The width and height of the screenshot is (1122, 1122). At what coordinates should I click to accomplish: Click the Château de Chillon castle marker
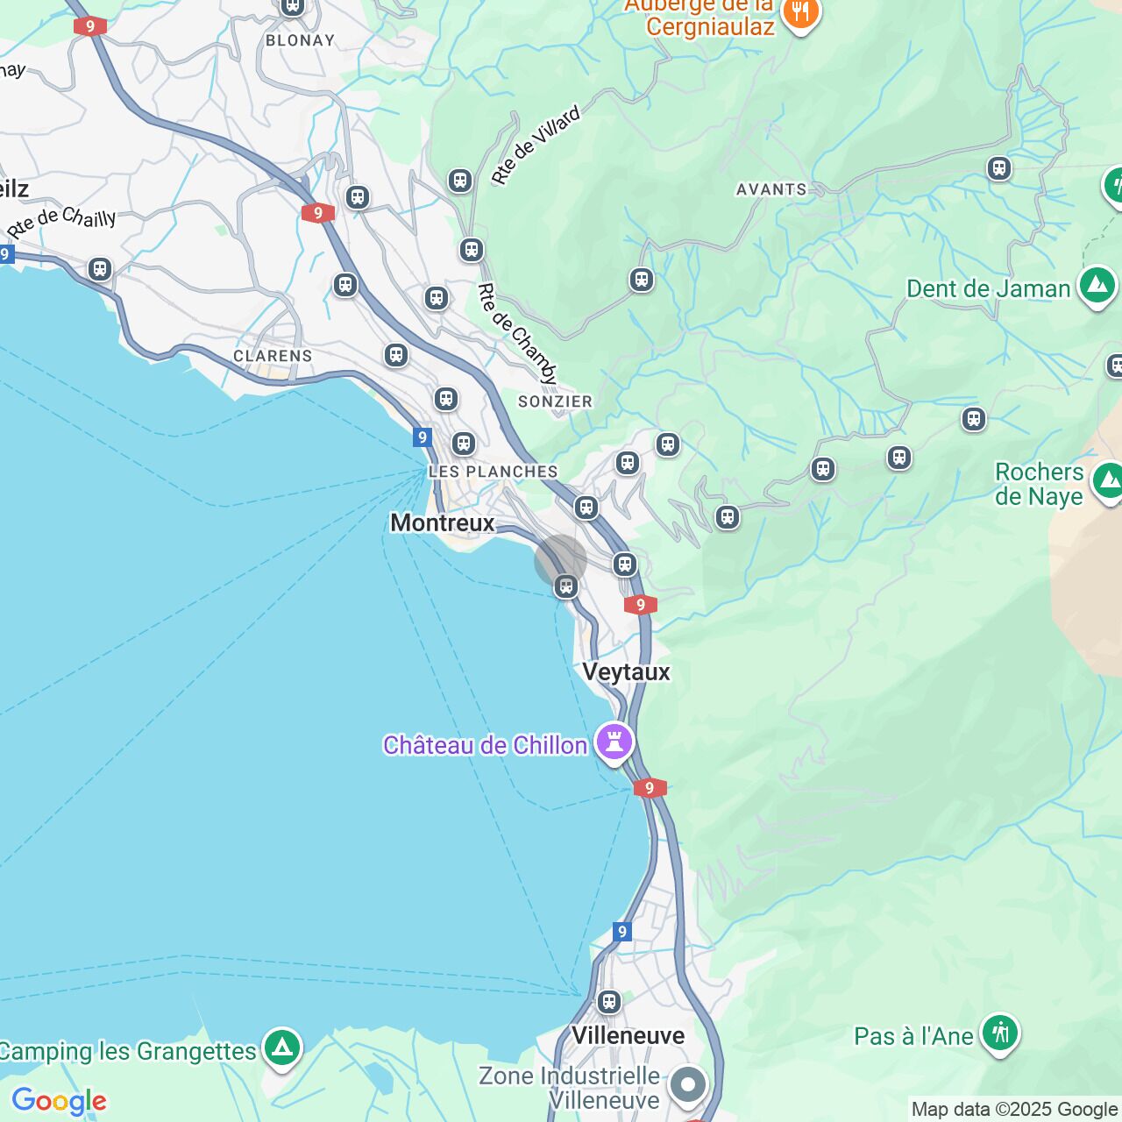tap(614, 742)
